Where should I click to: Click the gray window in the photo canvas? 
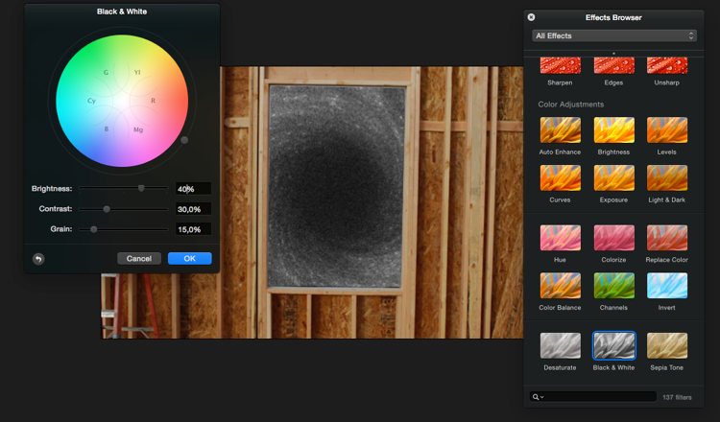[337, 186]
